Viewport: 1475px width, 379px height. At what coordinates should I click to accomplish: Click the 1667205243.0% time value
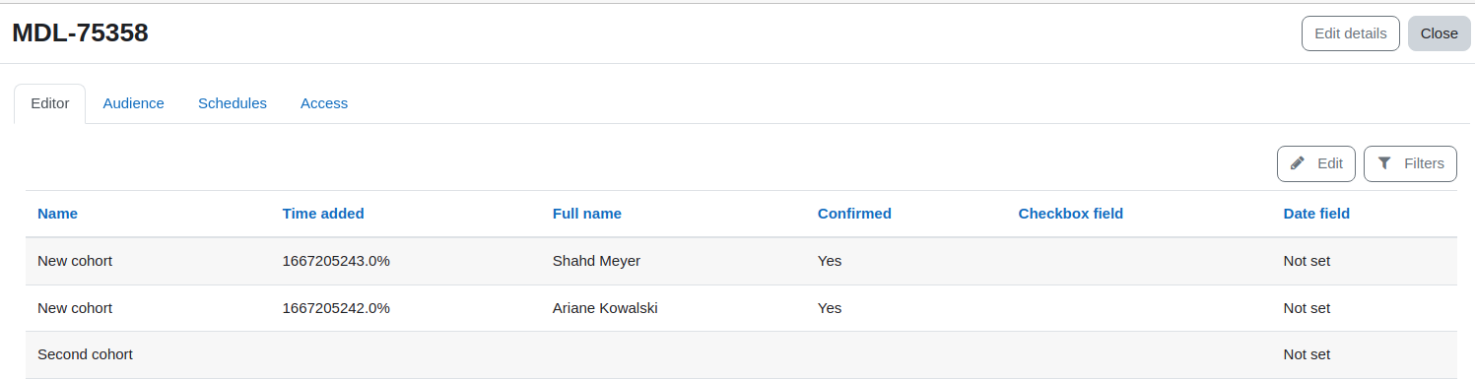336,261
